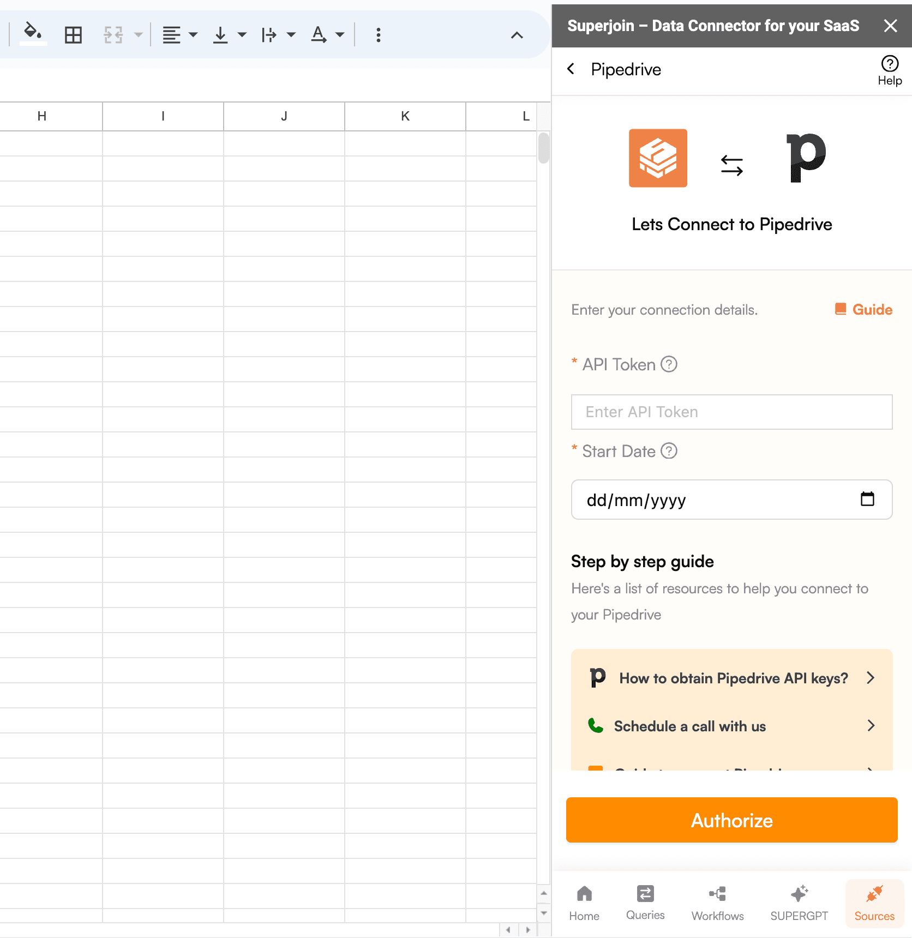Image resolution: width=912 pixels, height=938 pixels.
Task: Click the Superjoin orange logo
Action: pyautogui.click(x=658, y=158)
